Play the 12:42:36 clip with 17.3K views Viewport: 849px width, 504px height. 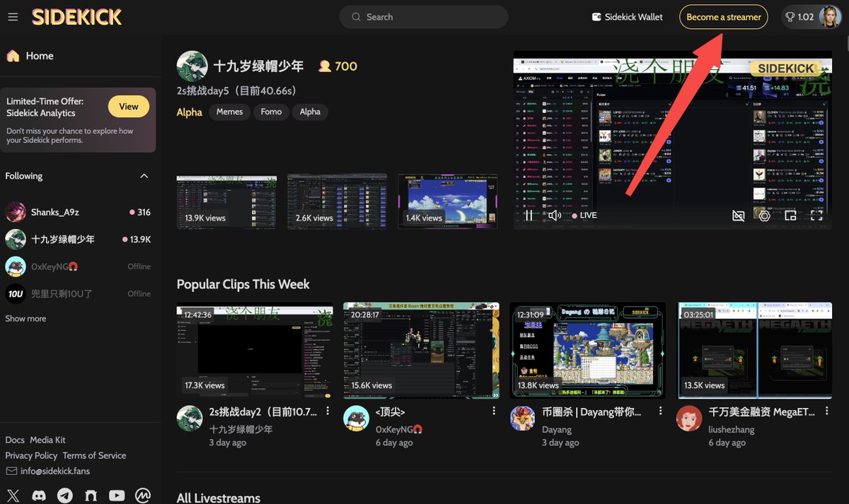tap(255, 350)
